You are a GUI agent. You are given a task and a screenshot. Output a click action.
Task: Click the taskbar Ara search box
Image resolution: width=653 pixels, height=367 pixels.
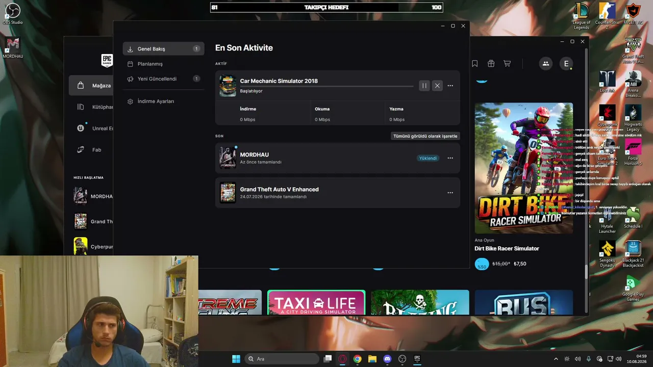[x=281, y=359]
